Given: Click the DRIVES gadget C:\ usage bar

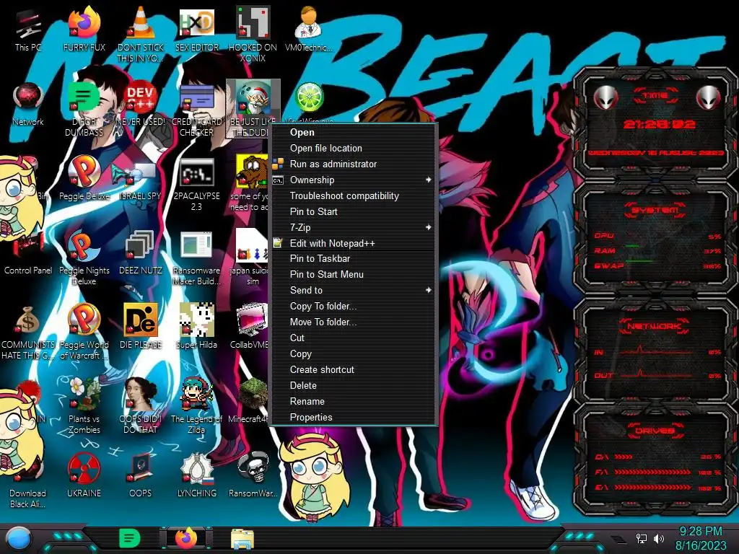Looking at the screenshot, I should (x=623, y=457).
